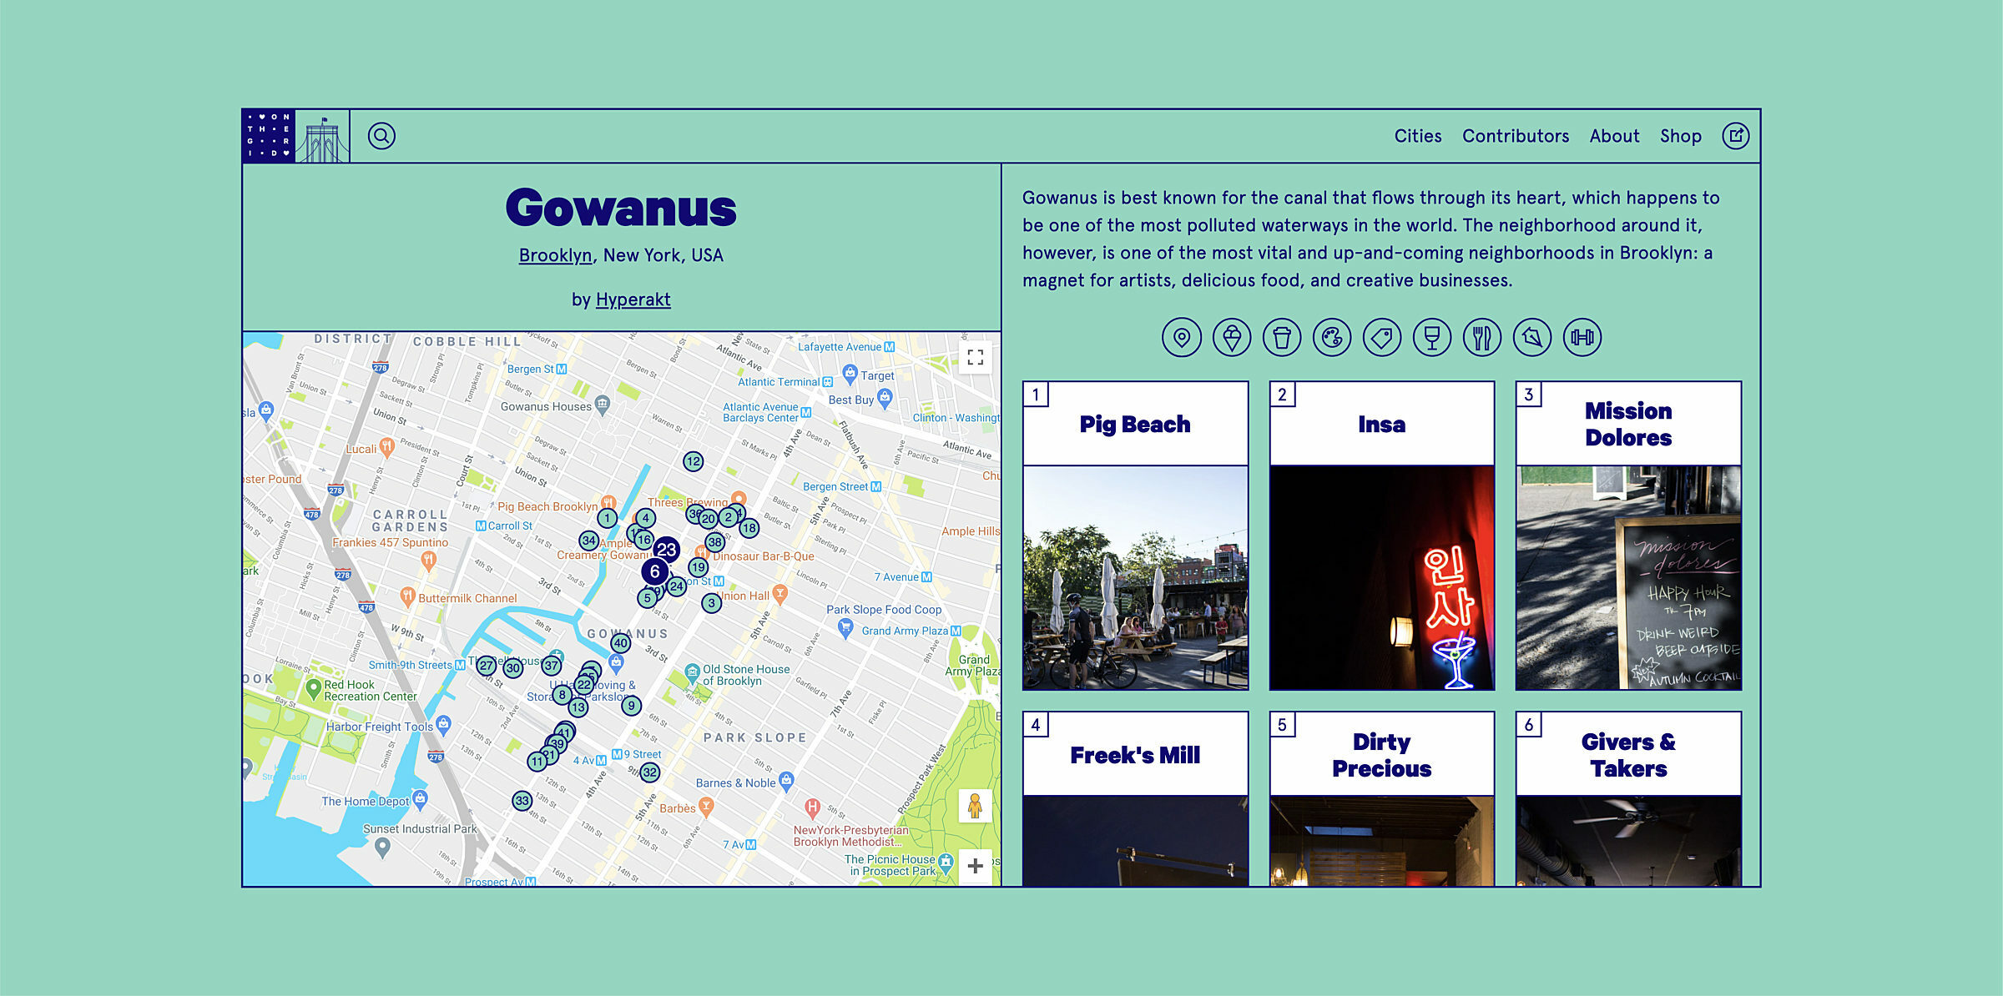This screenshot has width=2003, height=996.
Task: Open the Freek's Mill card title
Action: (x=1135, y=755)
